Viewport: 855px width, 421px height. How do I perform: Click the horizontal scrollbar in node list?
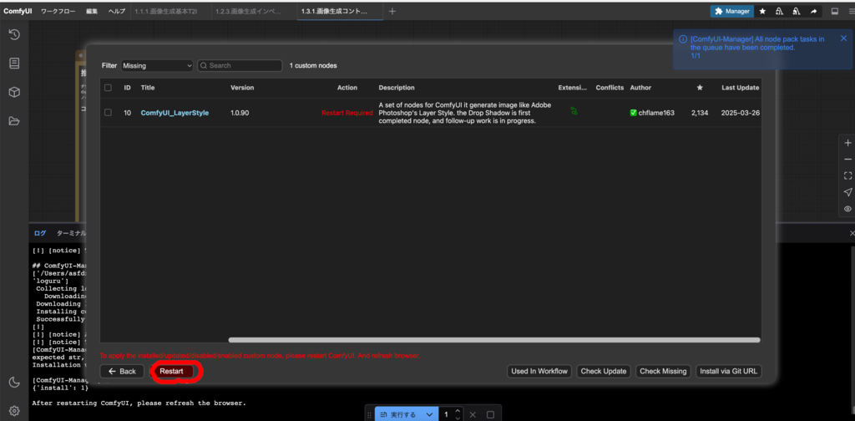pyautogui.click(x=494, y=340)
